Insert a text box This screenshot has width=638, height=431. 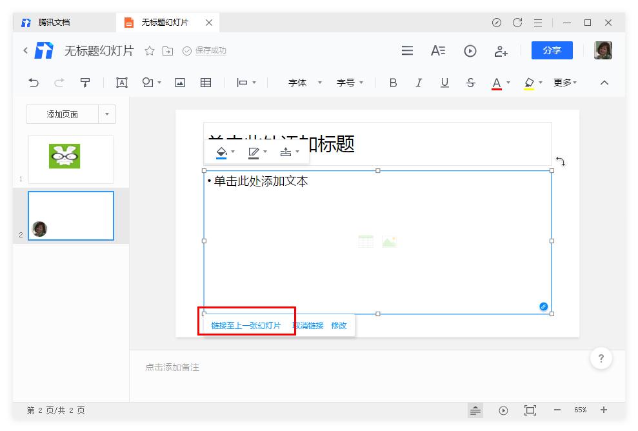(x=121, y=83)
